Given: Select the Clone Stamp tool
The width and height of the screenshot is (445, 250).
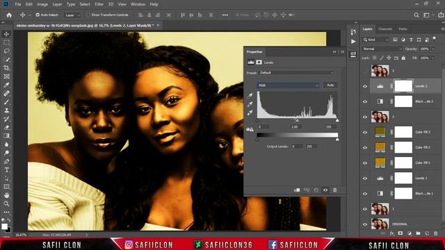Looking at the screenshot, I should [6, 110].
